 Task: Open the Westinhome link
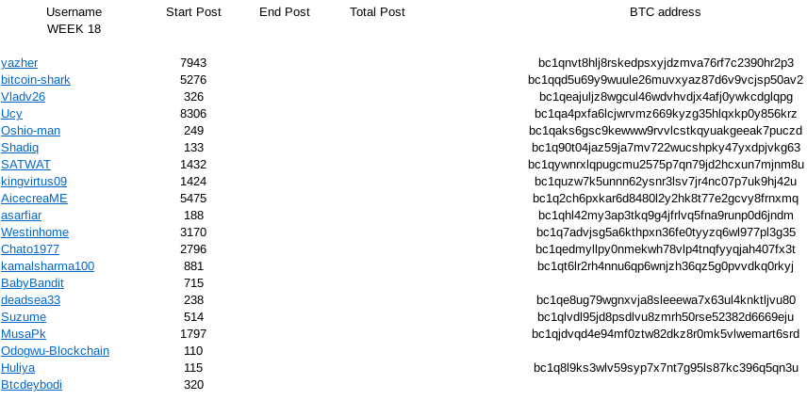click(x=35, y=232)
